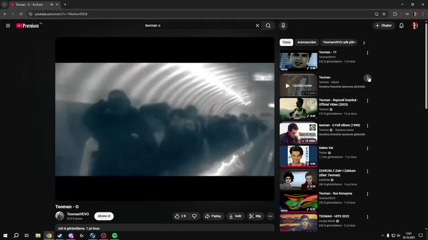Launch Spotify from the taskbar
The width and height of the screenshot is (428, 240).
115,236
